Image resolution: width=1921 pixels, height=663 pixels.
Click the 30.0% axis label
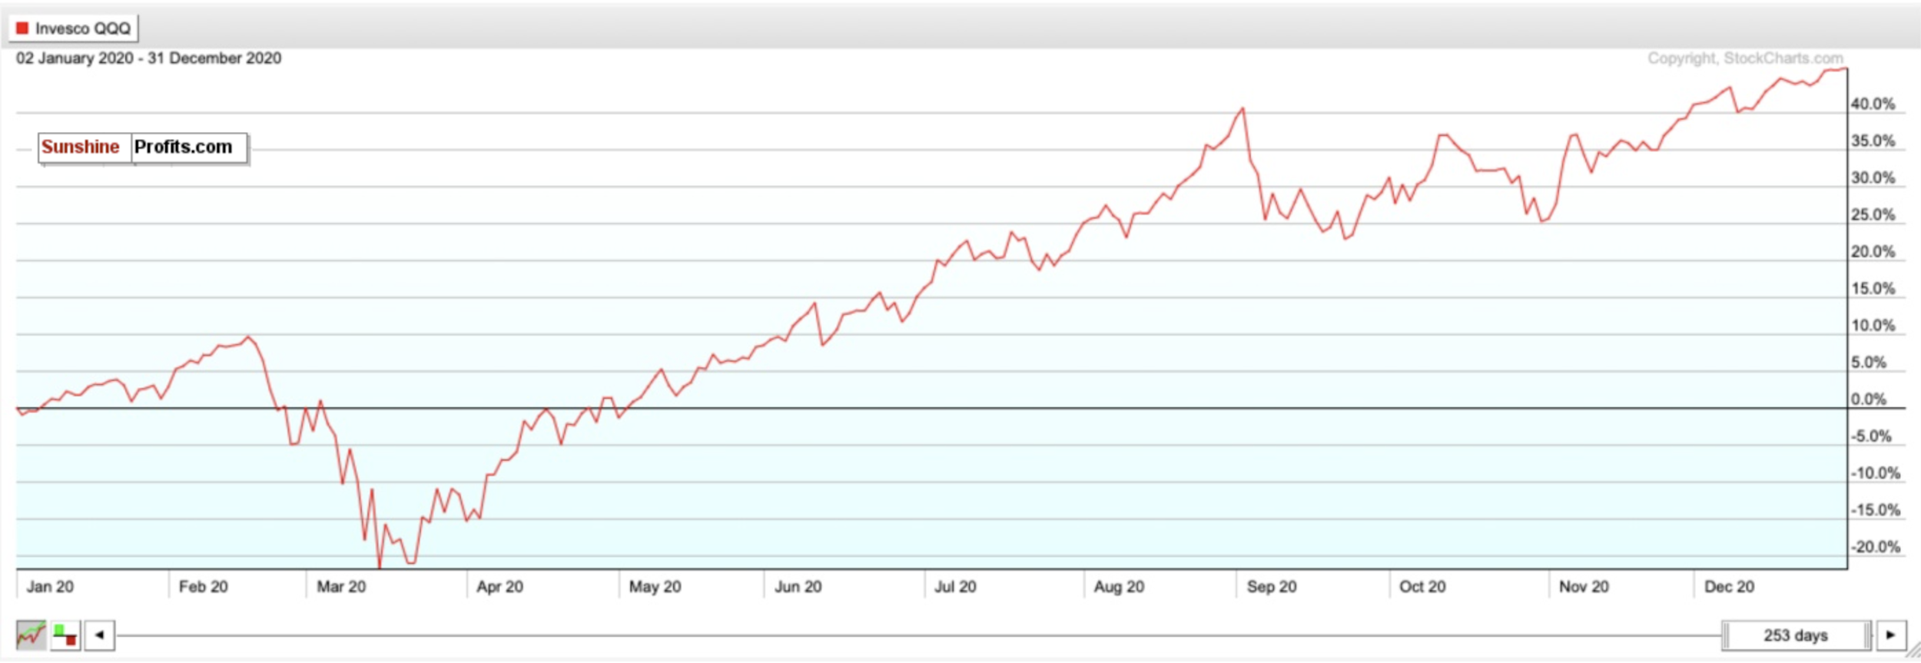coord(1873,177)
